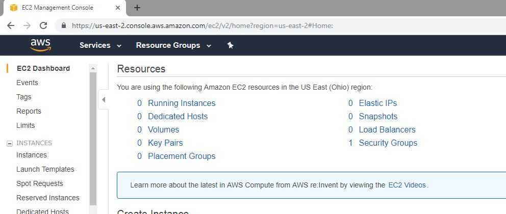Click the count 0 beside Key Pairs
The height and width of the screenshot is (214, 506).
139,143
